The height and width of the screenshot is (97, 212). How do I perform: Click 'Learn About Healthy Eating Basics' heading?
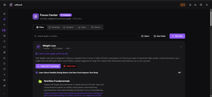click(68, 73)
